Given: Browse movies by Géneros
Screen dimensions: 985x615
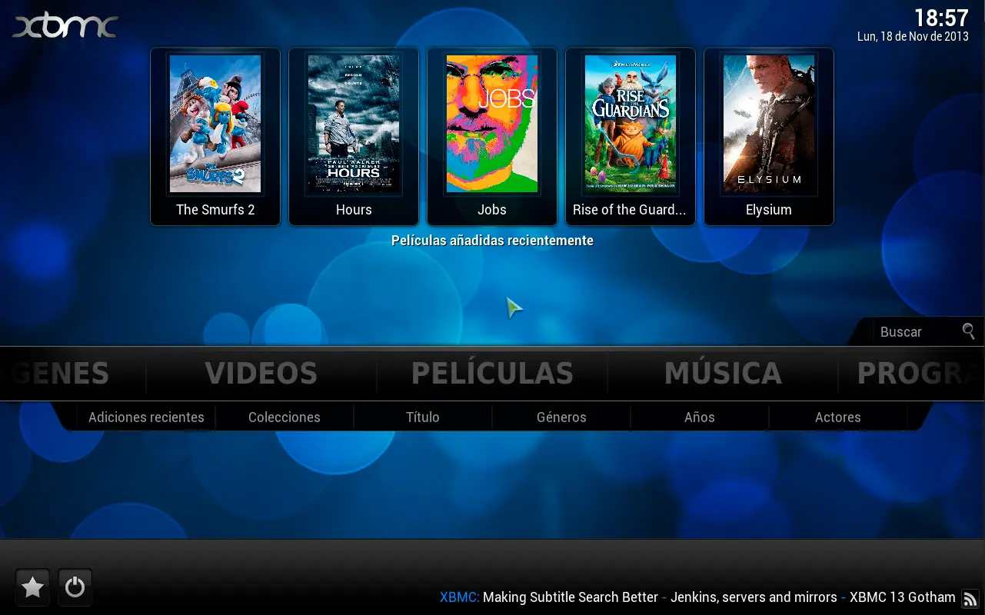Looking at the screenshot, I should 561,417.
